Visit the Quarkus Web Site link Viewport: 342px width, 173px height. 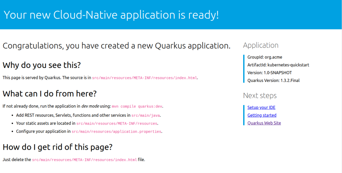click(264, 123)
